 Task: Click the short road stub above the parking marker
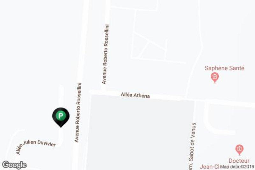pos(61,96)
